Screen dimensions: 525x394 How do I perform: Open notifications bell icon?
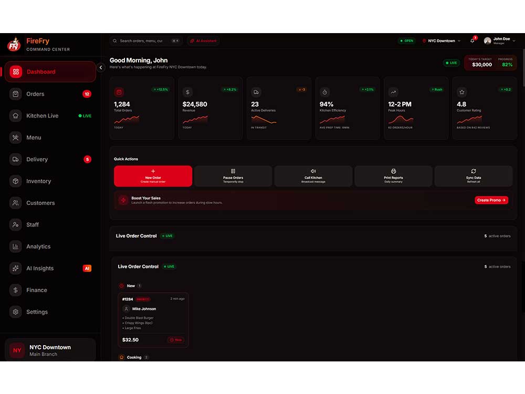[472, 40]
